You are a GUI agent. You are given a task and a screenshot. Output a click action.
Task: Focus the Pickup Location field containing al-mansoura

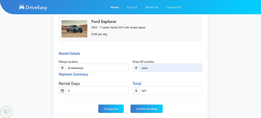point(97,68)
